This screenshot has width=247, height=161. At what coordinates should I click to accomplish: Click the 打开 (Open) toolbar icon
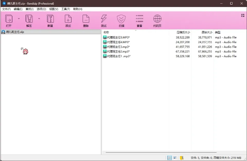(x=9, y=19)
